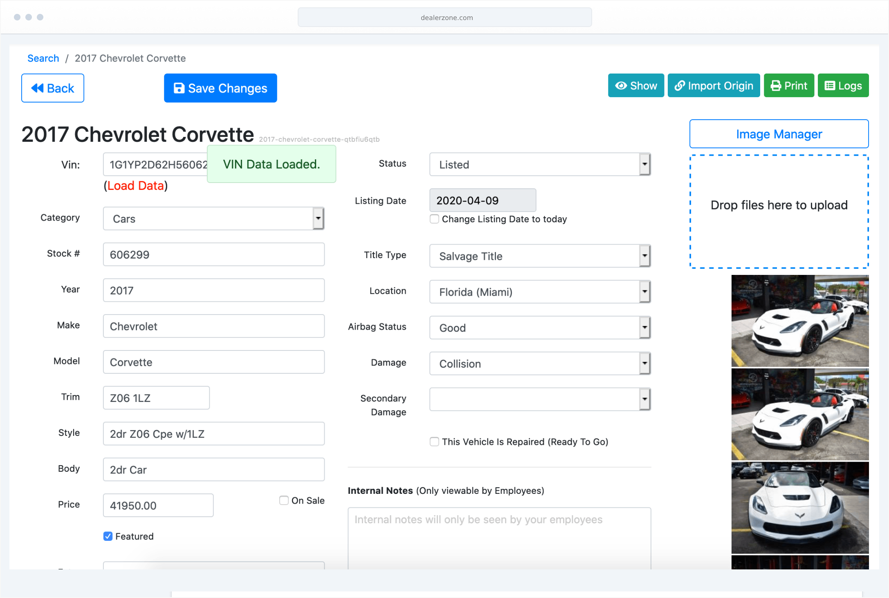889x598 pixels.
Task: Click the printer icon on Print
Action: point(775,86)
